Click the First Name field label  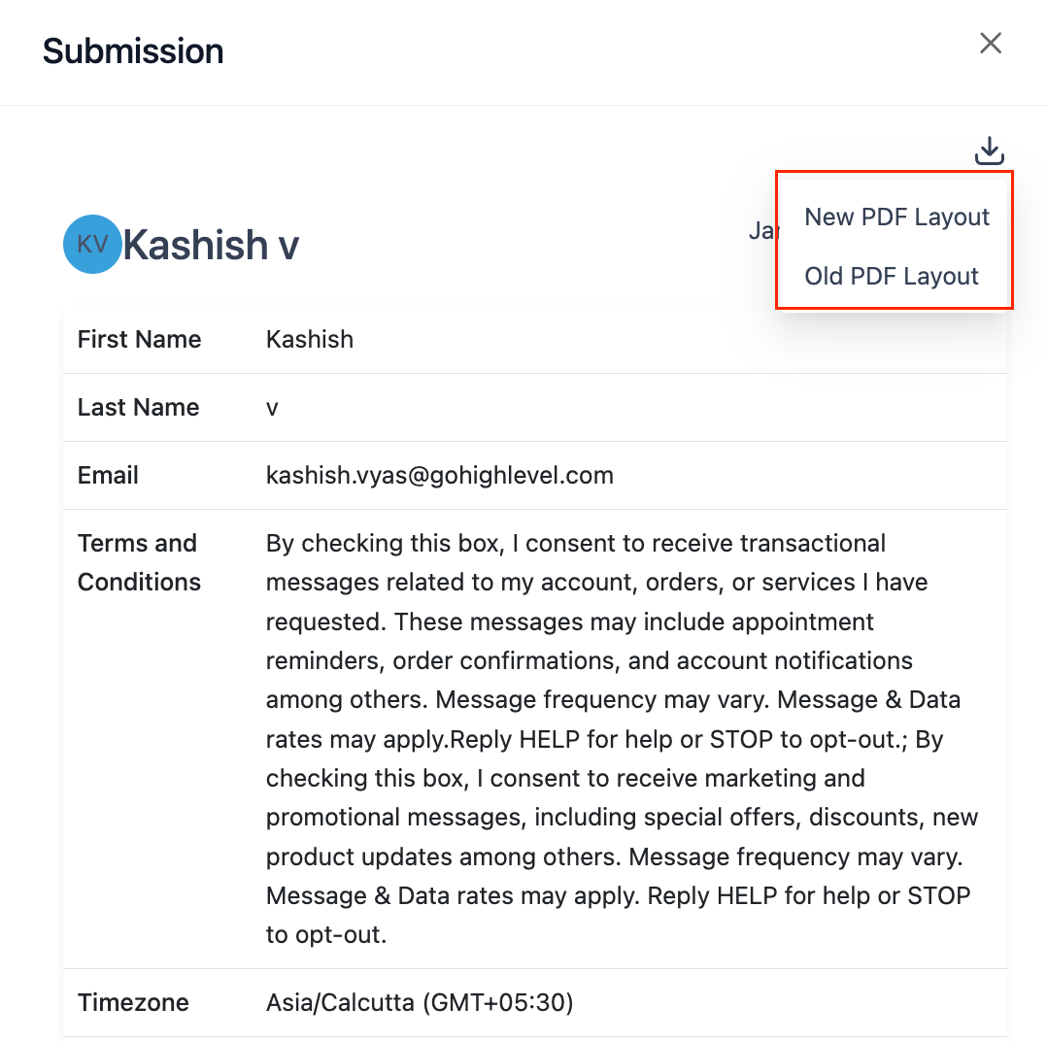coord(139,339)
